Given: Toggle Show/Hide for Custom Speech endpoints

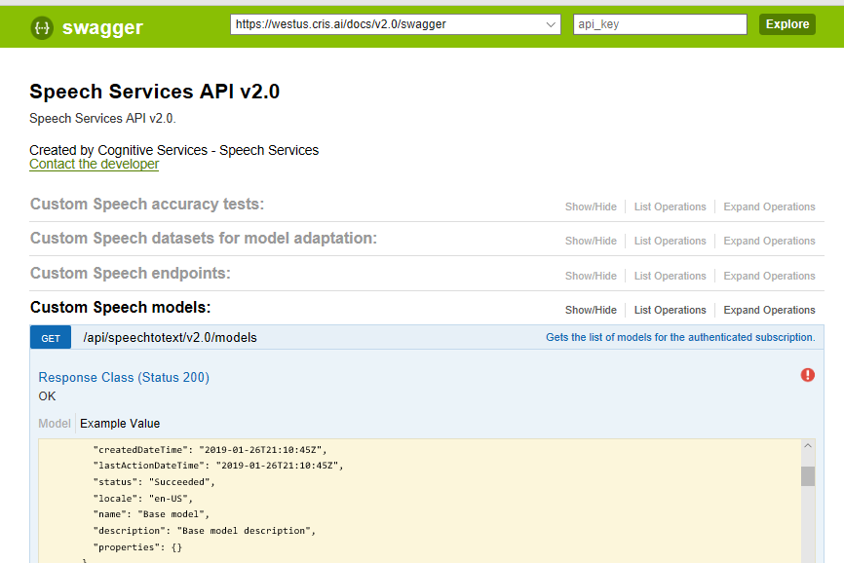Looking at the screenshot, I should [x=591, y=276].
